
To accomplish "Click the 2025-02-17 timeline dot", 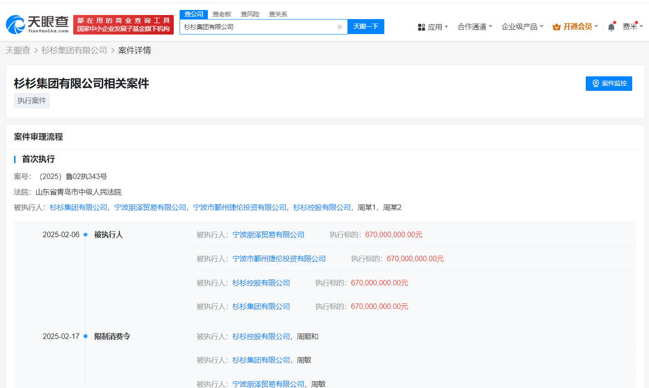I will pos(86,337).
